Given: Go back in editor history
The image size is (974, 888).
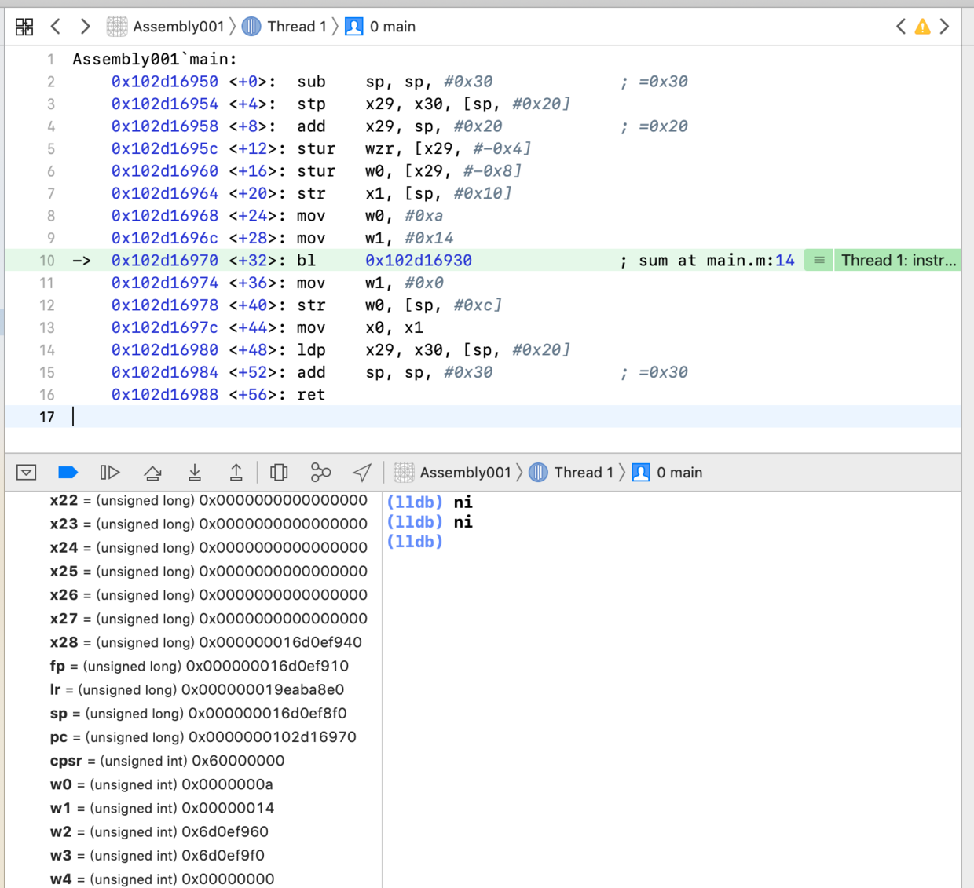Looking at the screenshot, I should [x=55, y=27].
